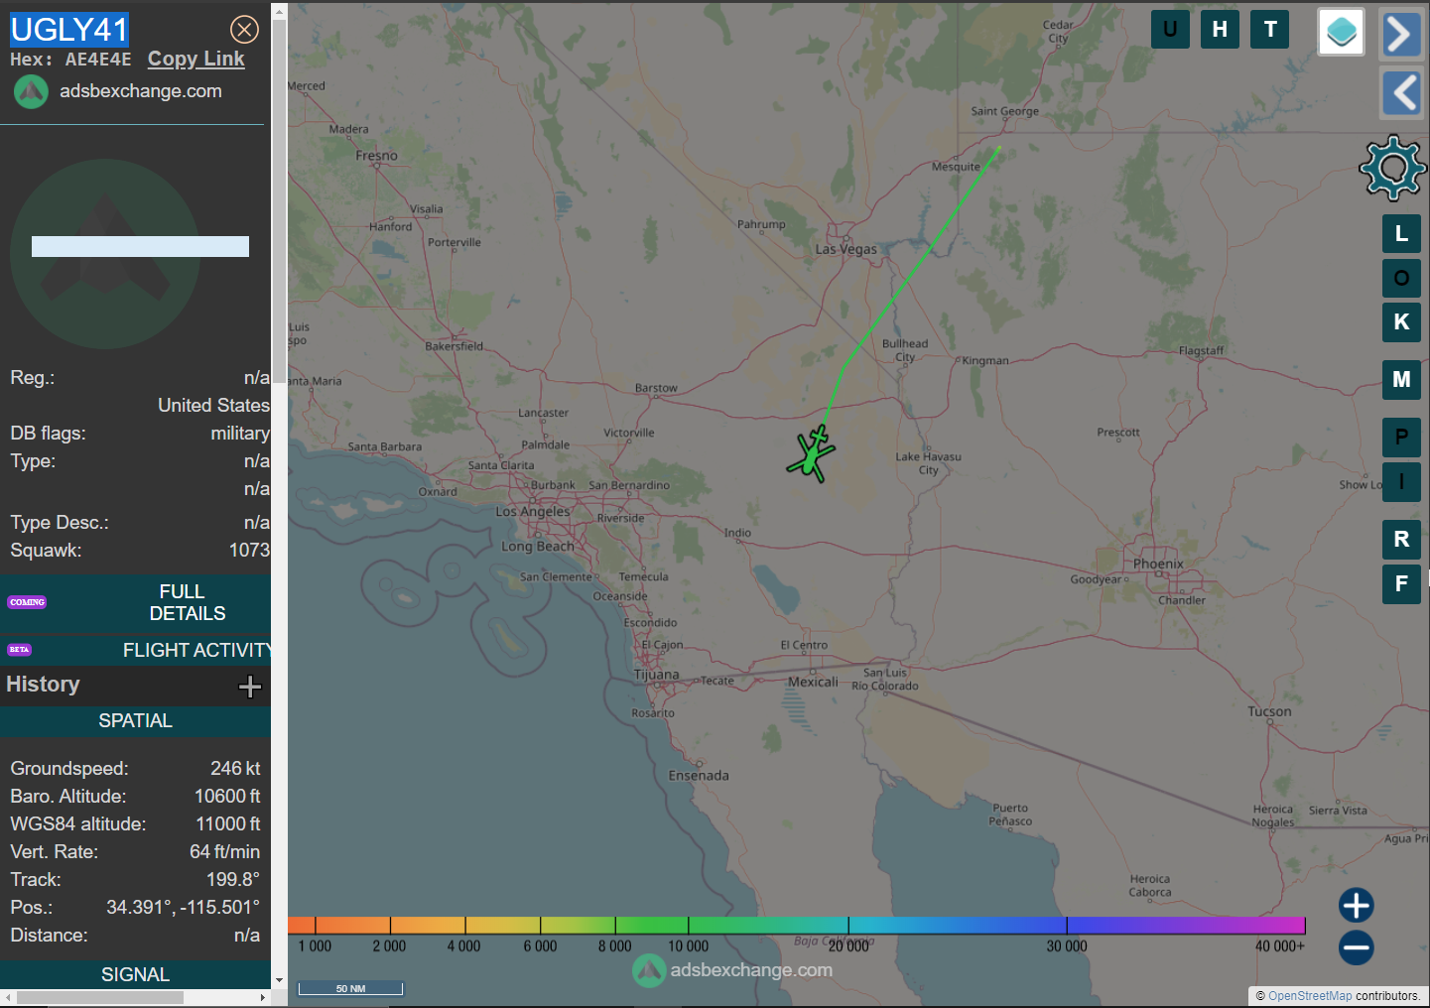
Task: Click the Las Vegas map label
Action: 846,250
